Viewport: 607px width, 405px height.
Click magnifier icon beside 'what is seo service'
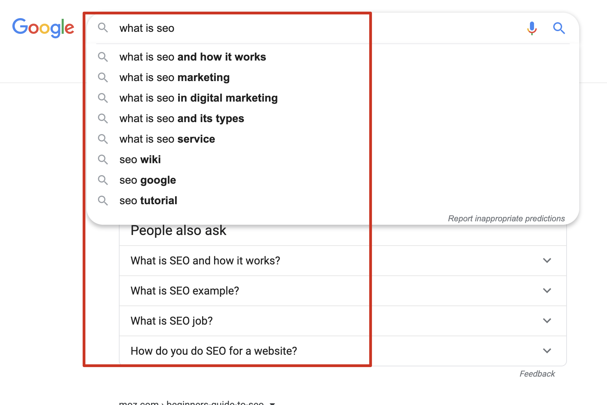point(103,139)
